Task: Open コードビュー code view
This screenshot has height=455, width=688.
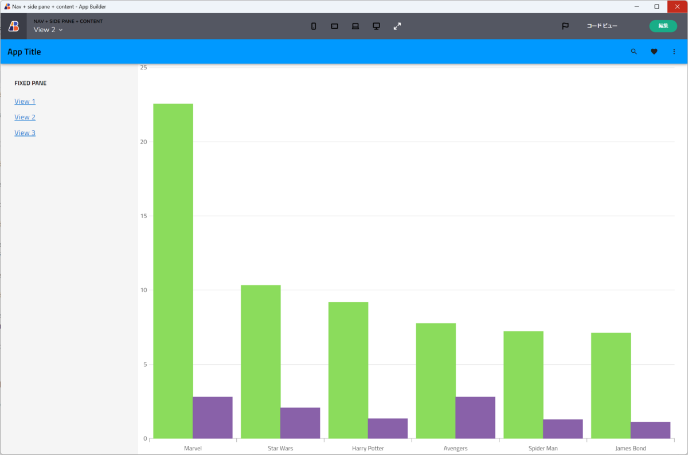Action: [602, 26]
